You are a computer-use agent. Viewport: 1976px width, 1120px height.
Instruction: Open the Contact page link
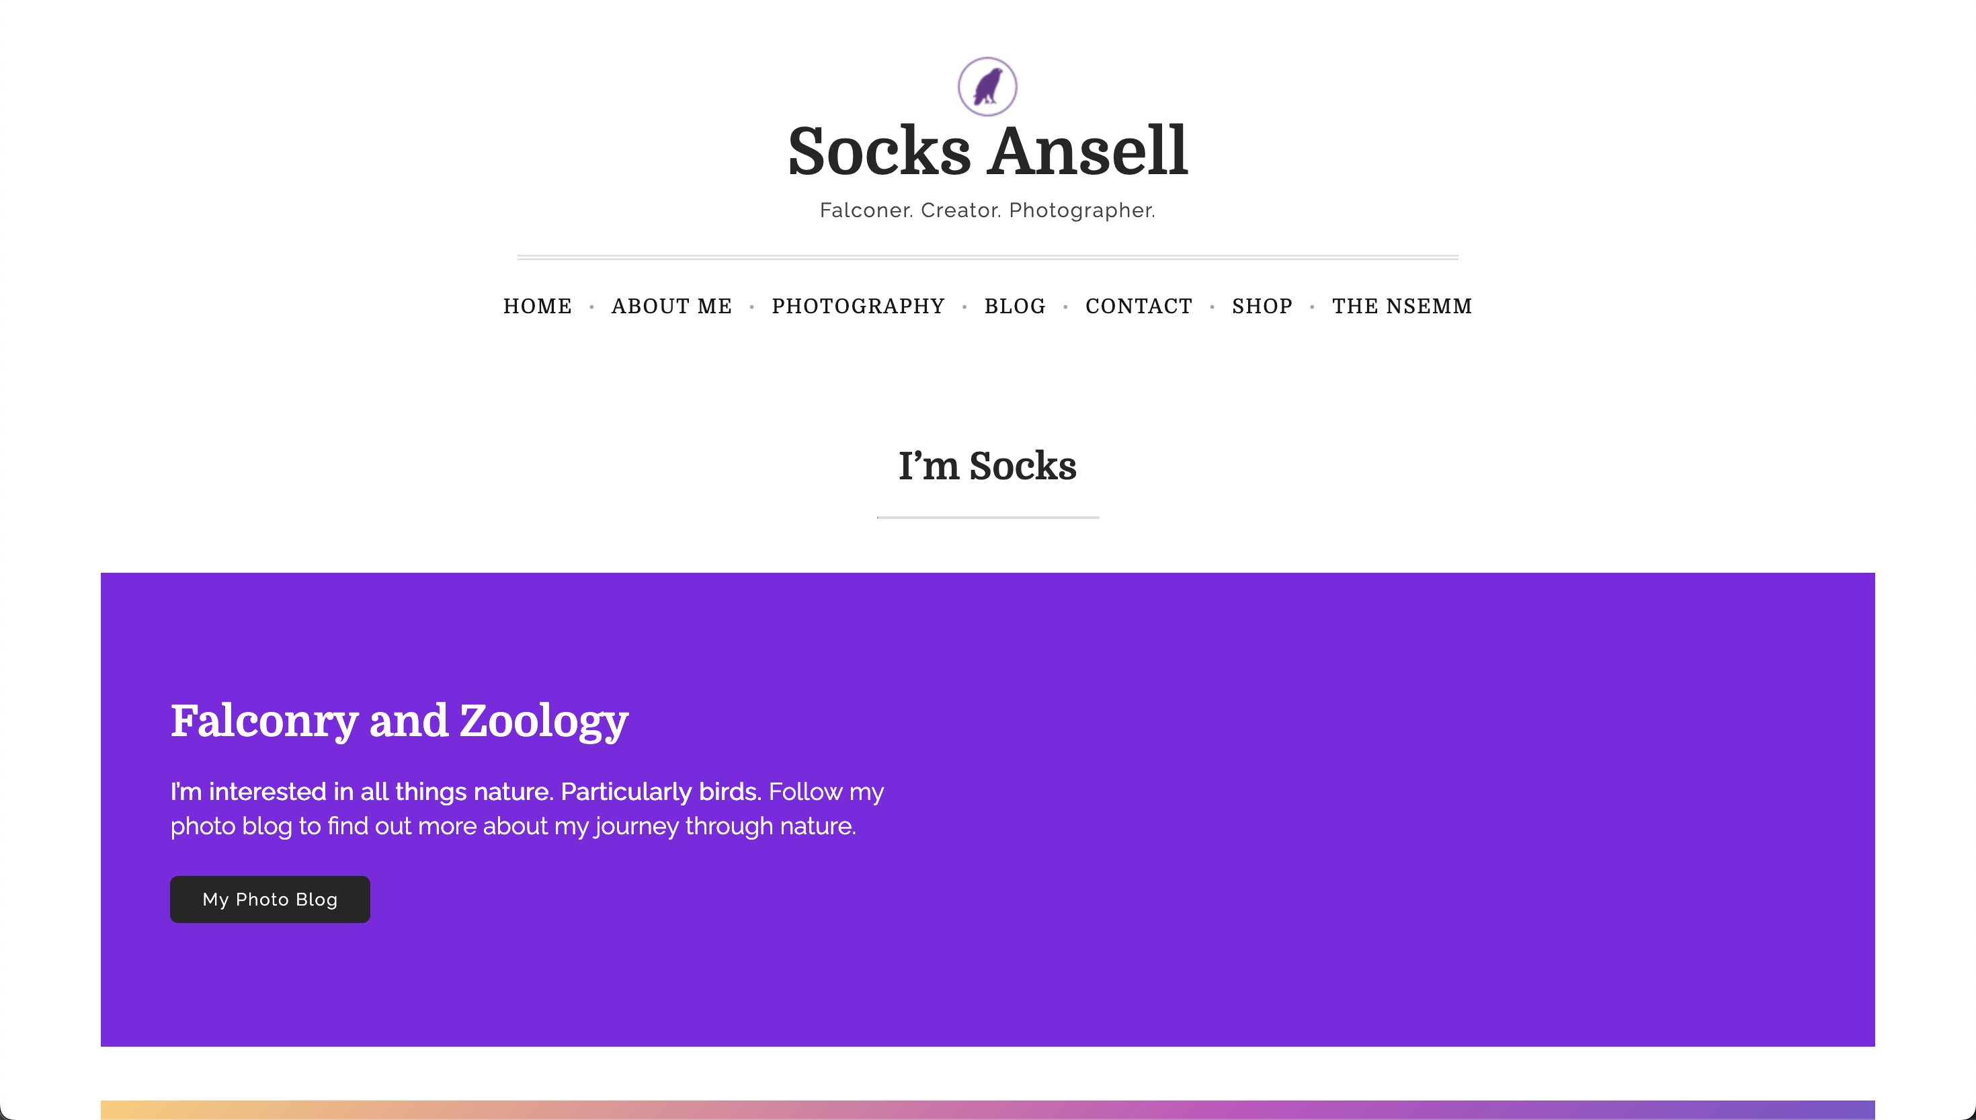[x=1139, y=306]
